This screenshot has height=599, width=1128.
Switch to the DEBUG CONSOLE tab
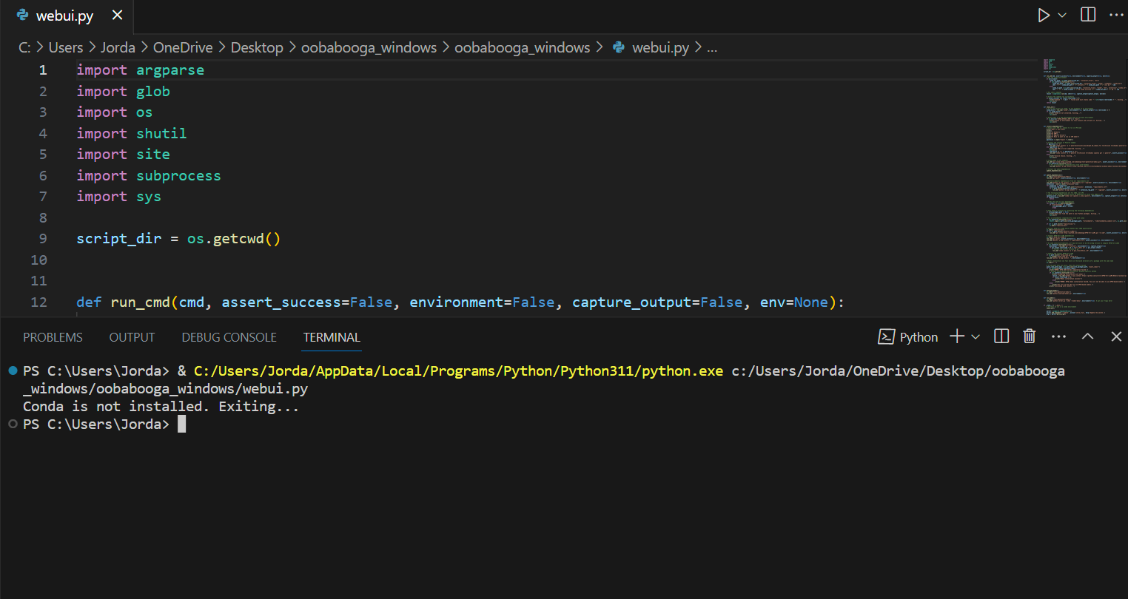point(229,337)
